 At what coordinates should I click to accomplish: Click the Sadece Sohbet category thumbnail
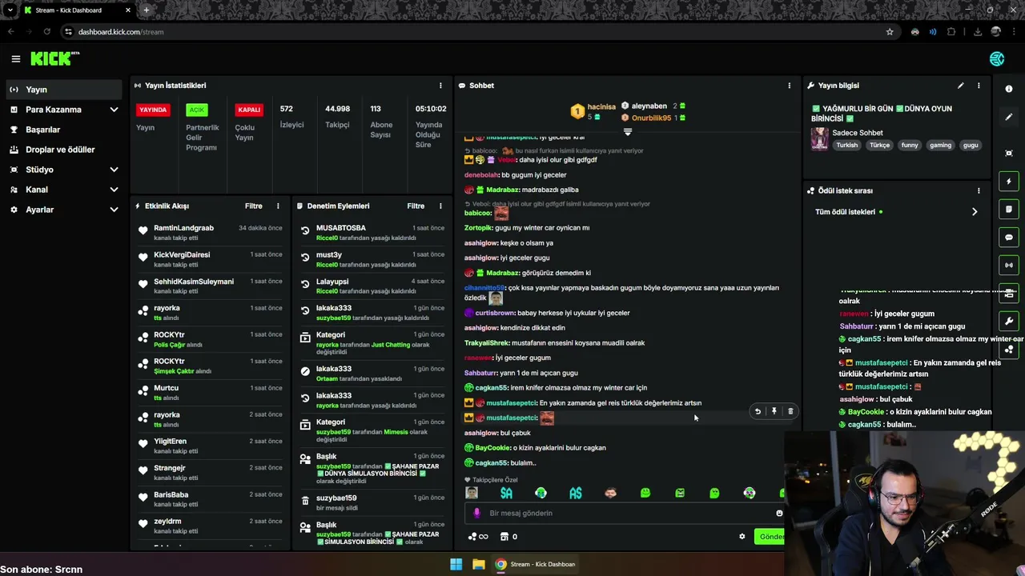[820, 138]
